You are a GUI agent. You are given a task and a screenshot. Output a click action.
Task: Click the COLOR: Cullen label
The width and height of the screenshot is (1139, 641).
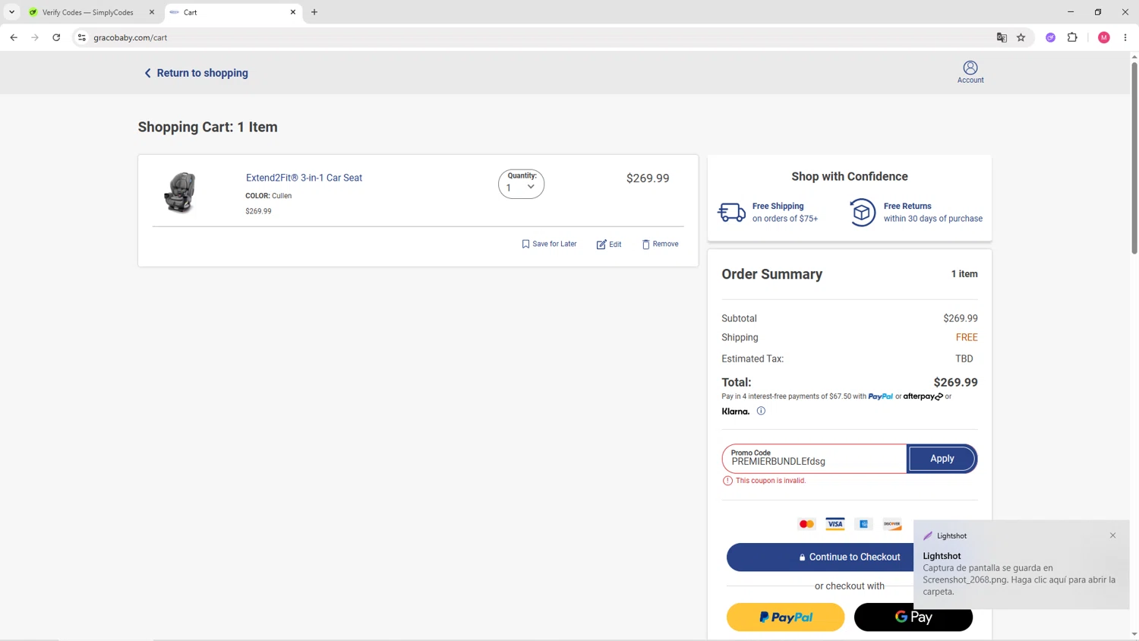(268, 196)
